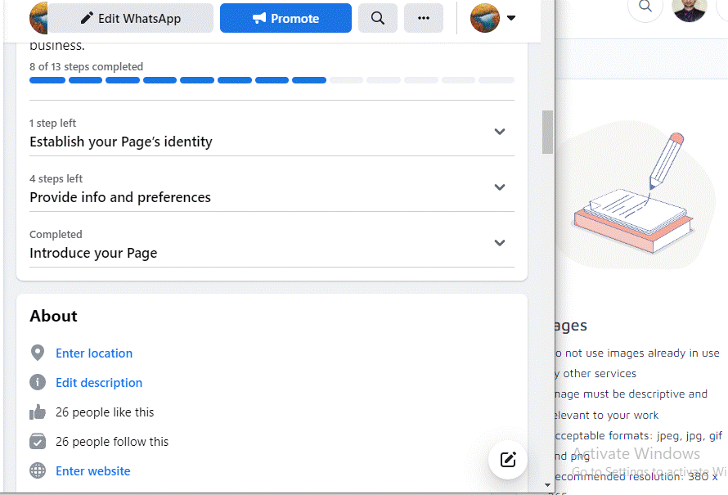The height and width of the screenshot is (495, 728).
Task: Click the thumbs-up likes icon
Action: click(37, 412)
